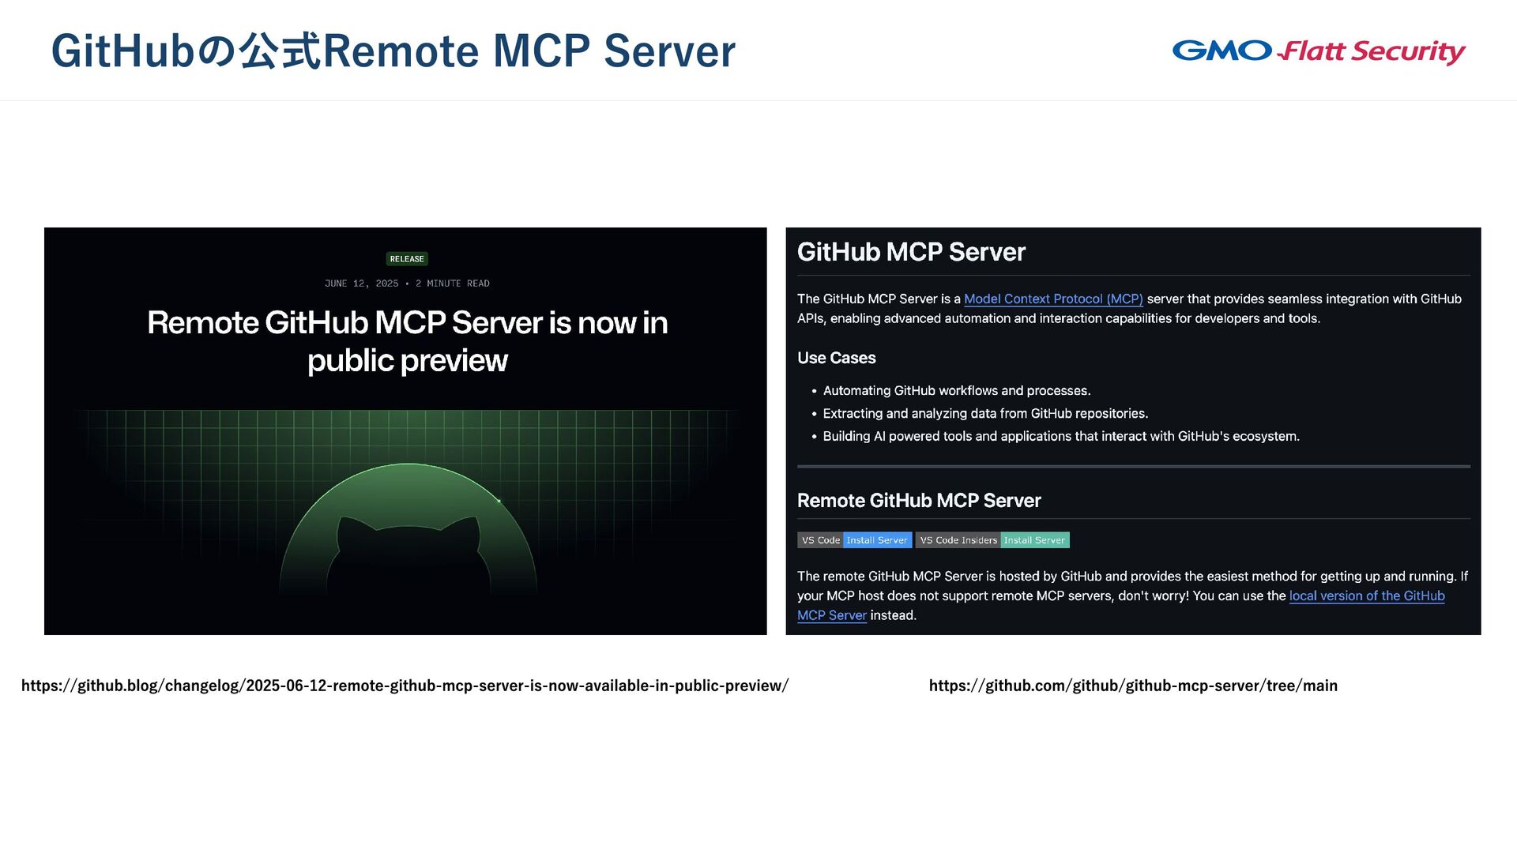This screenshot has height=853, width=1517.
Task: Click the GMO Flatt Security logo
Action: tap(1319, 51)
